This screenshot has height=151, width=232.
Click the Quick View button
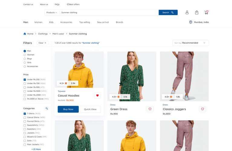click(x=90, y=109)
